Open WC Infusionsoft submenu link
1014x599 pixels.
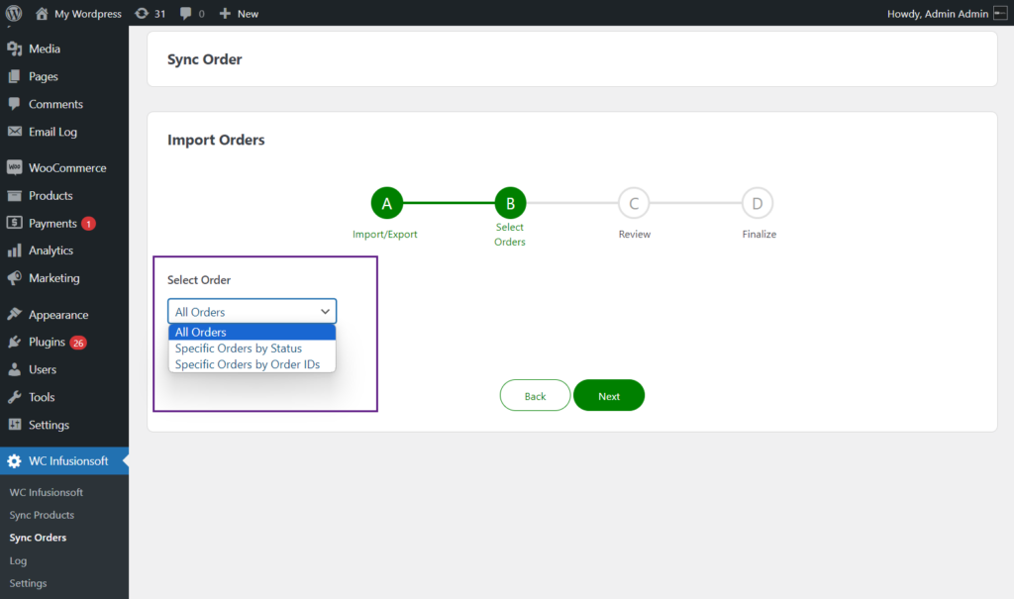46,492
